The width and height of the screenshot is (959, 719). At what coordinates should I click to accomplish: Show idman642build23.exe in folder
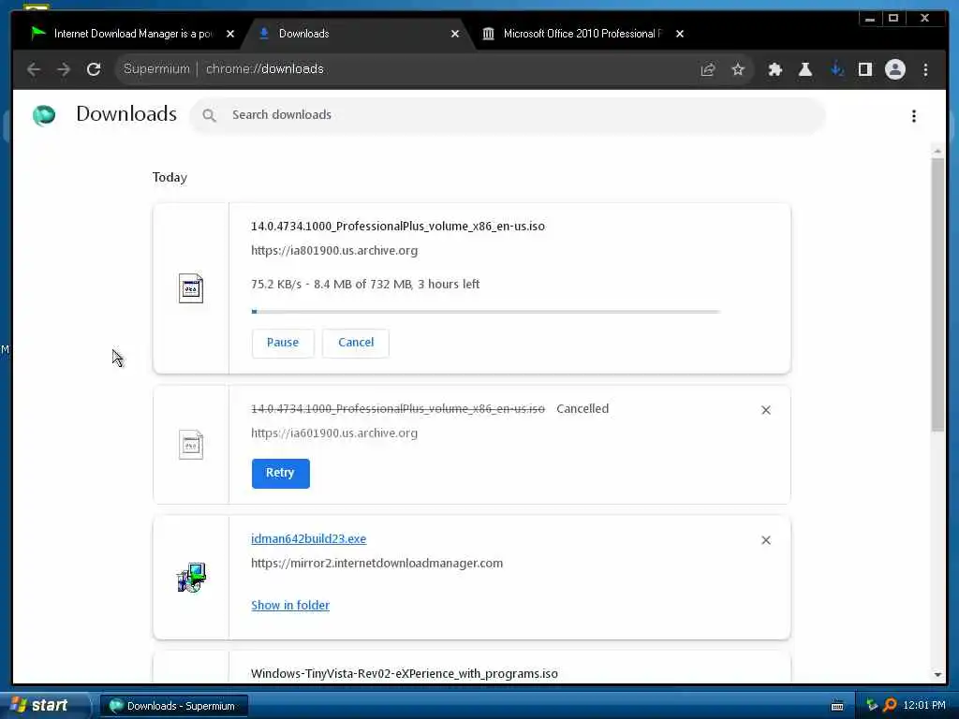pos(290,606)
